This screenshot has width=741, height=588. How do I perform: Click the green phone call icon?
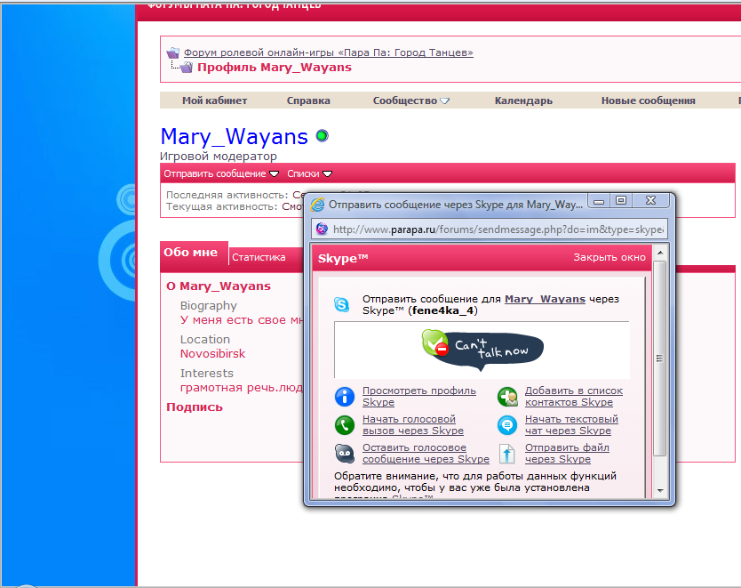tap(345, 425)
